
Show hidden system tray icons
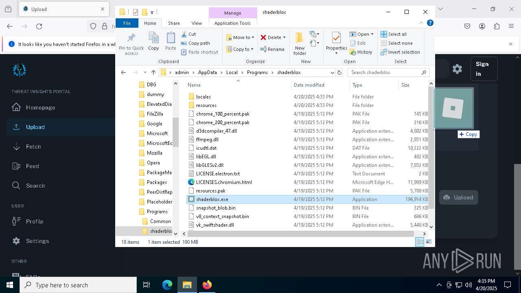click(x=439, y=285)
